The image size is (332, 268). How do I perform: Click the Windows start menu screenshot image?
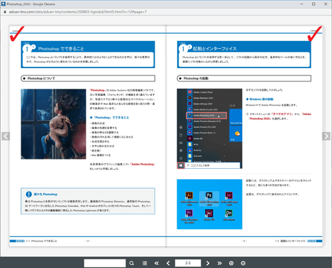(209, 128)
